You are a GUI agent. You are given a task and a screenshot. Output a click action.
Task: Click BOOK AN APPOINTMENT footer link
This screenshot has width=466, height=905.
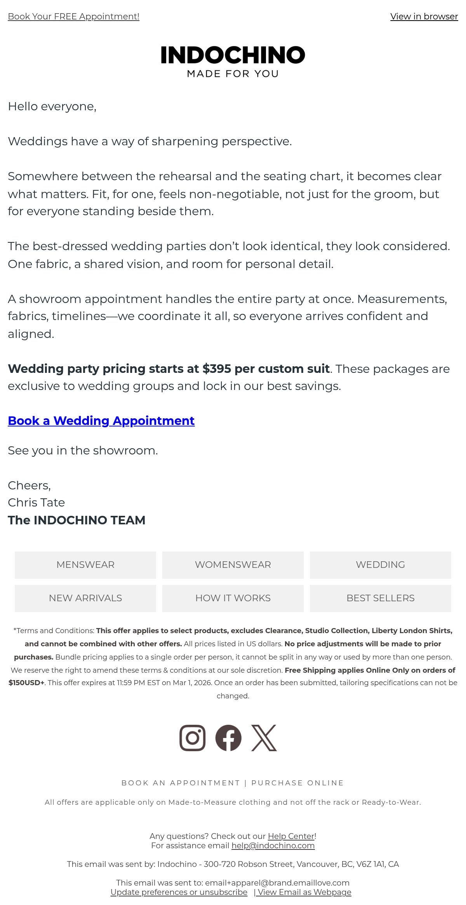[181, 783]
